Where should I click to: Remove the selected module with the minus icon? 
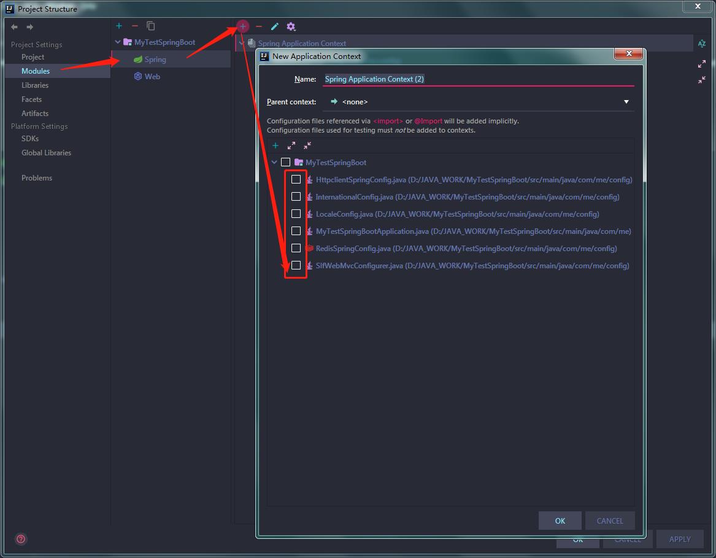[135, 26]
